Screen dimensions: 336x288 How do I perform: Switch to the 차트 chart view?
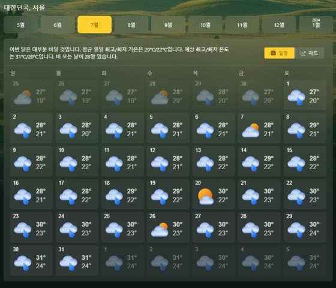(310, 53)
